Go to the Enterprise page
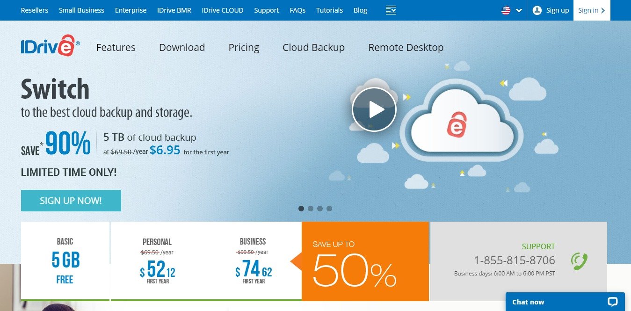 tap(131, 10)
